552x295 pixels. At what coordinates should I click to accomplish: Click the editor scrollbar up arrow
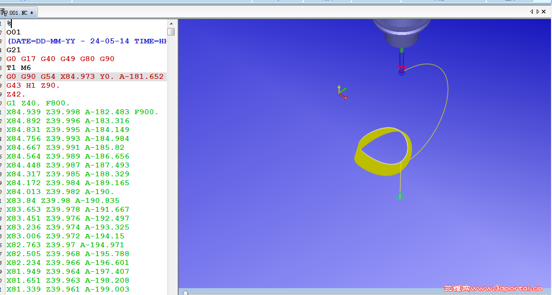coord(172,23)
